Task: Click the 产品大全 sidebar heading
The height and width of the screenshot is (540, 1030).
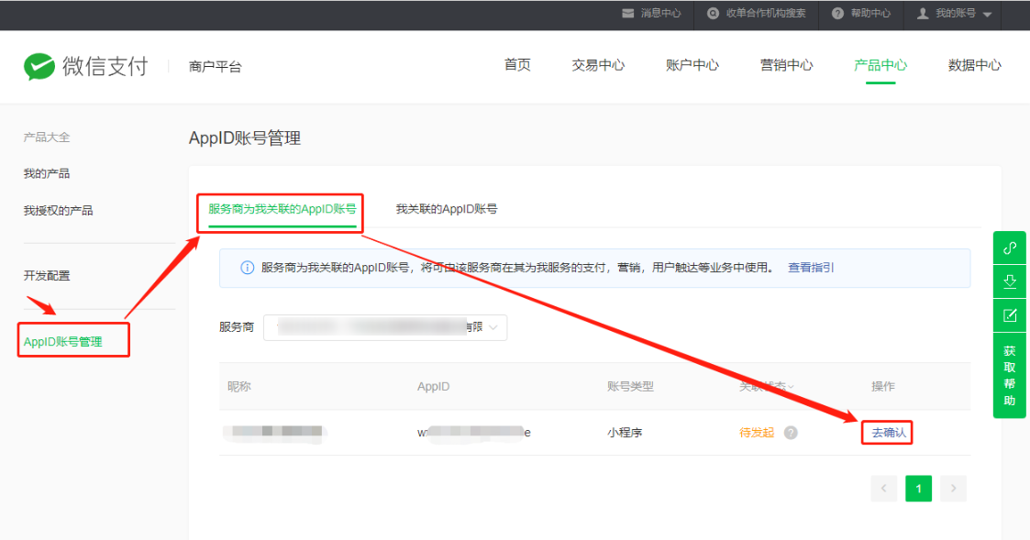Action: (47, 137)
